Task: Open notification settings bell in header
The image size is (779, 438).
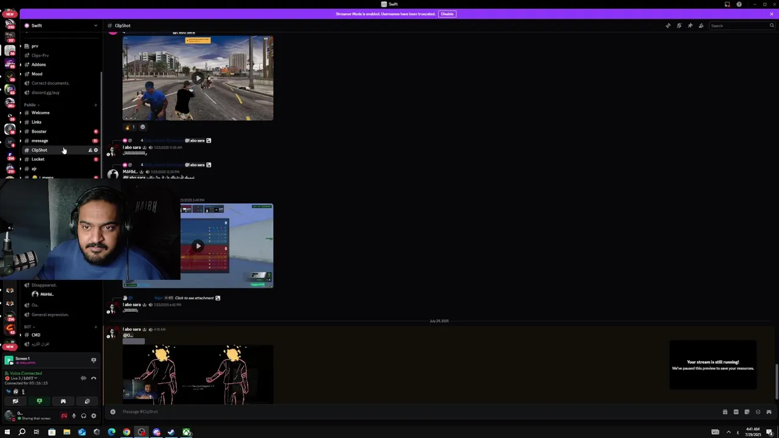Action: click(x=679, y=26)
